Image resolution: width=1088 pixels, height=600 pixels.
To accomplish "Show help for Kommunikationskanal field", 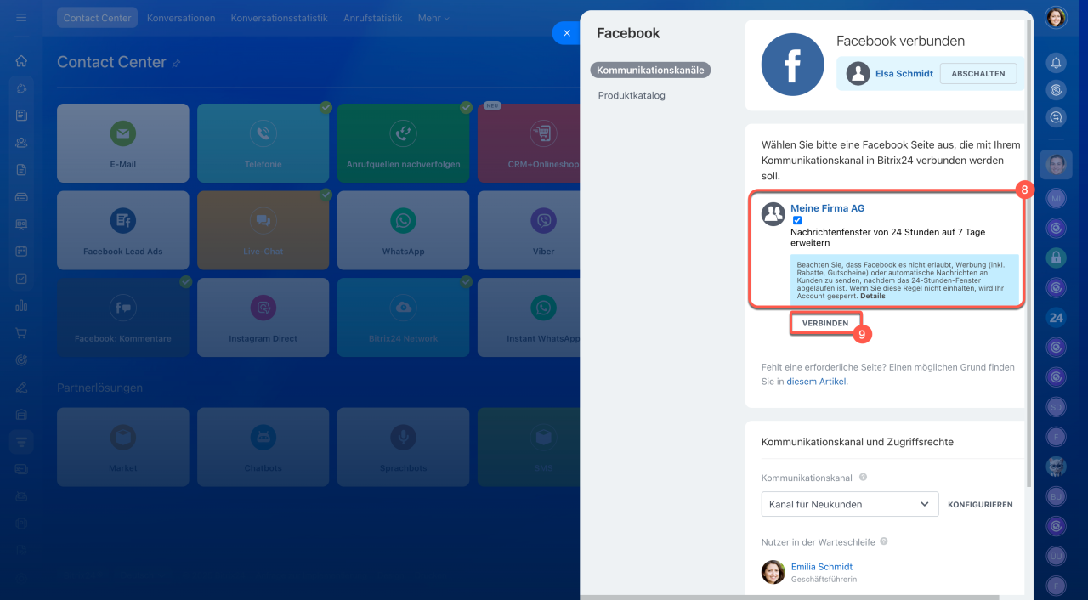I will pyautogui.click(x=863, y=478).
